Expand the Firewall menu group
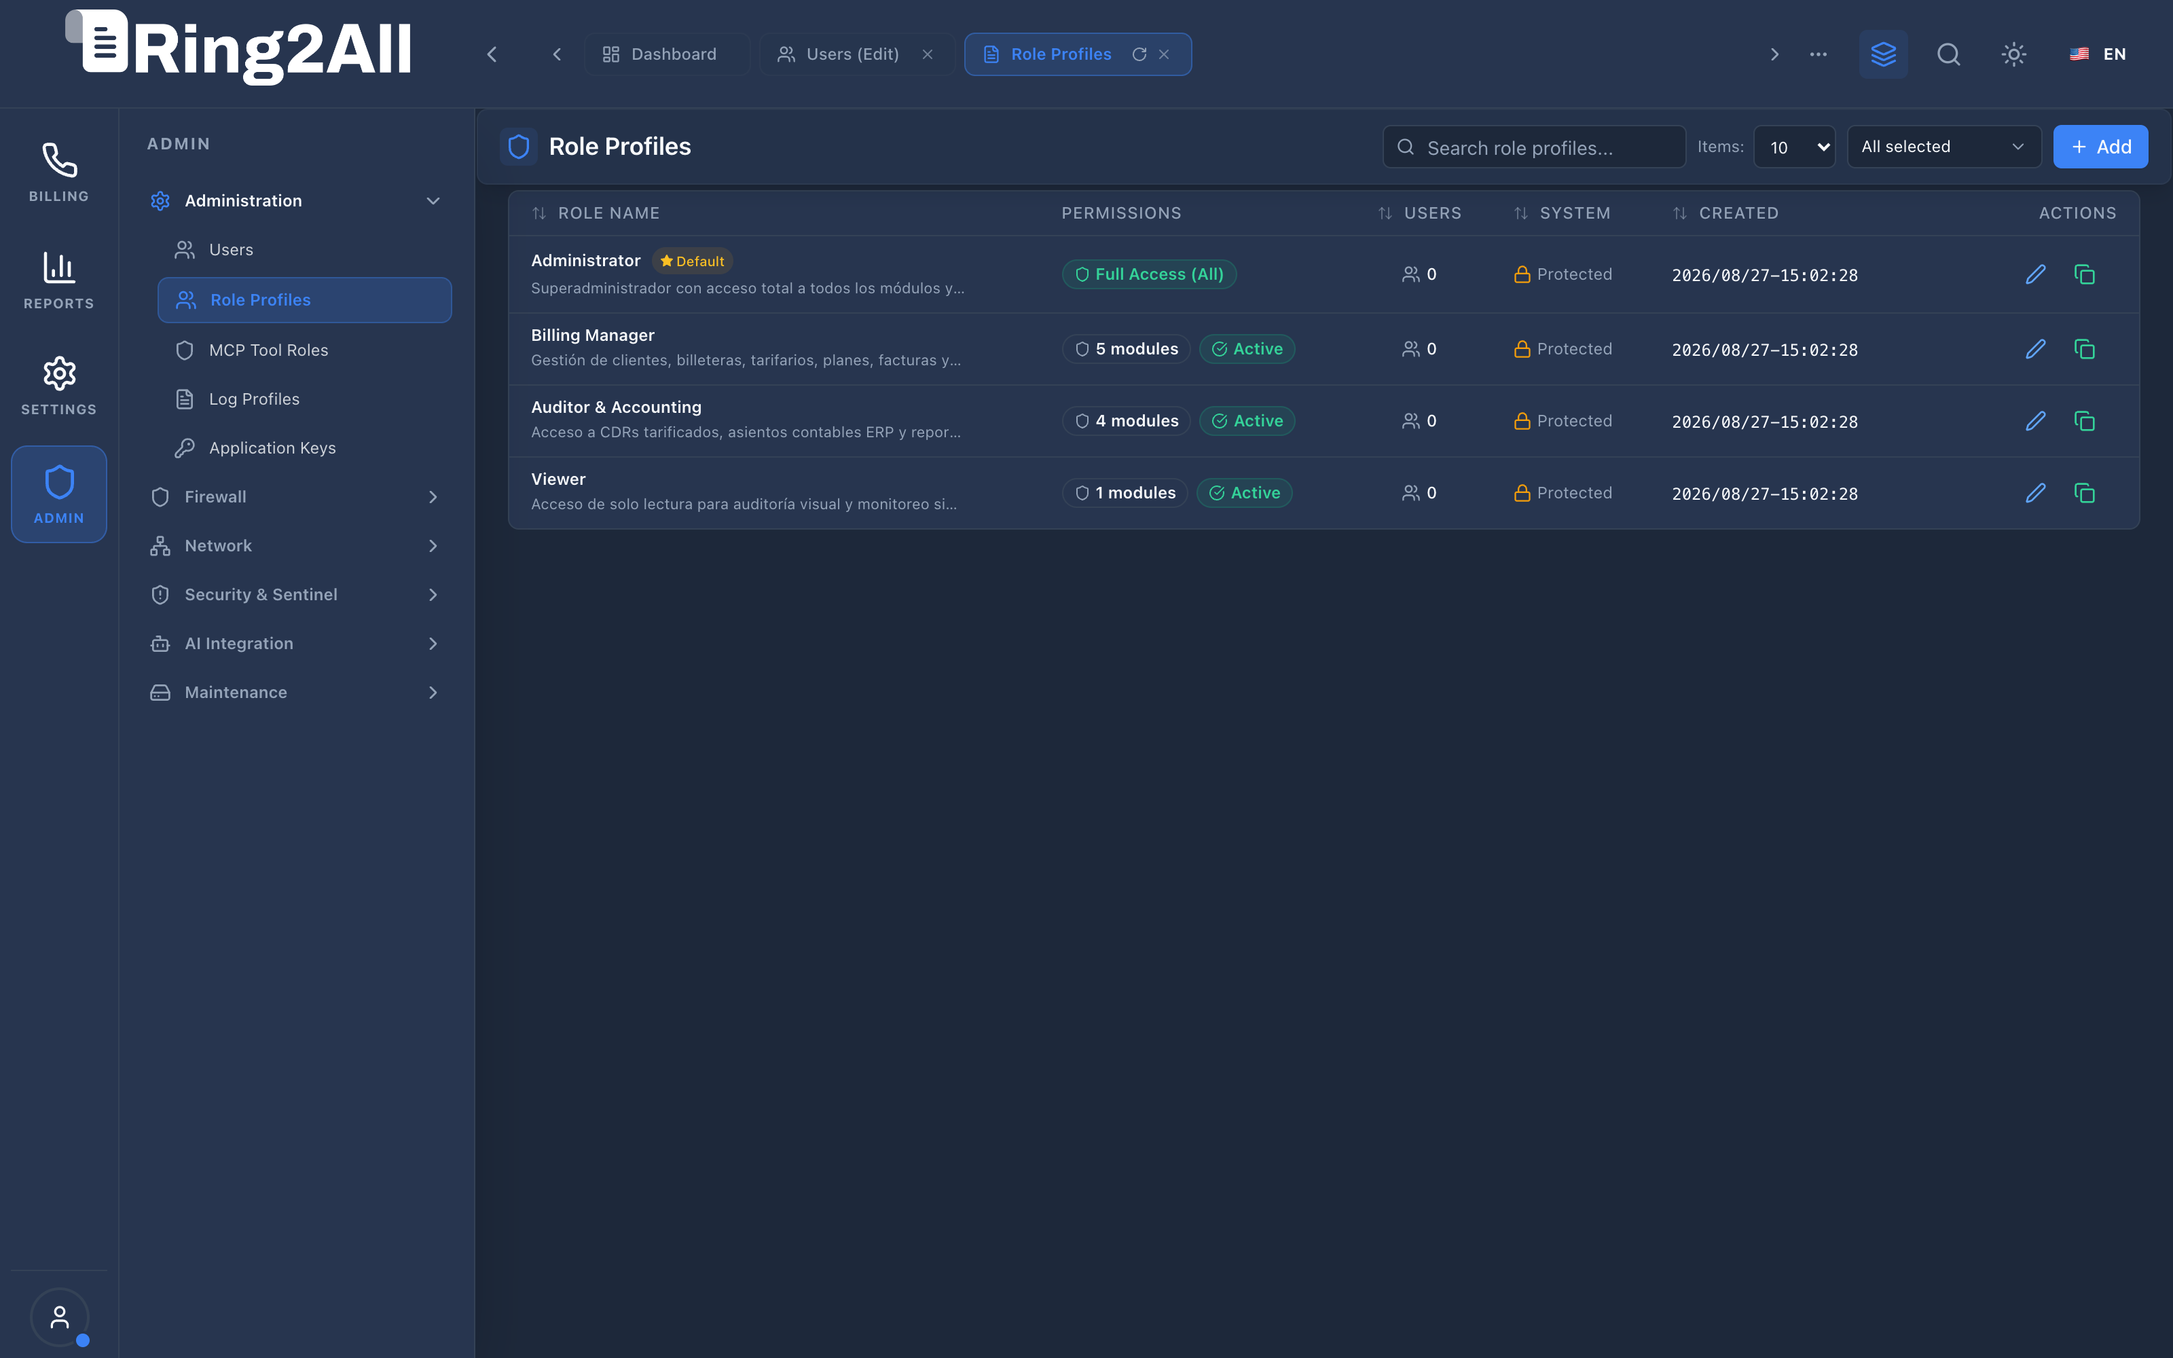 coord(295,496)
